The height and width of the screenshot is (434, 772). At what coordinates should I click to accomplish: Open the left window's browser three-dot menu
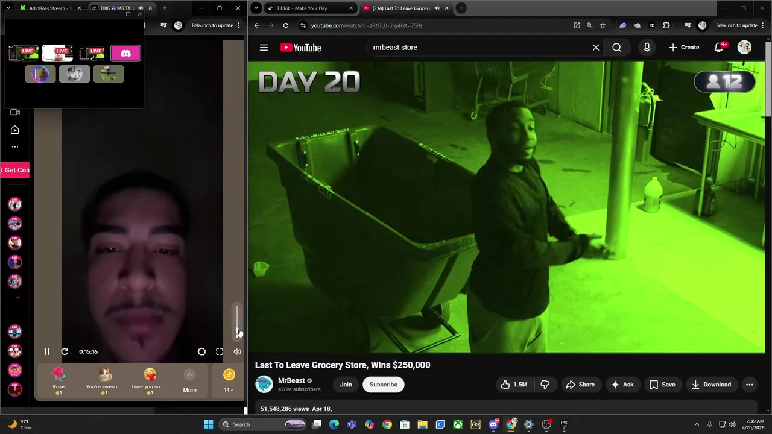(238, 25)
